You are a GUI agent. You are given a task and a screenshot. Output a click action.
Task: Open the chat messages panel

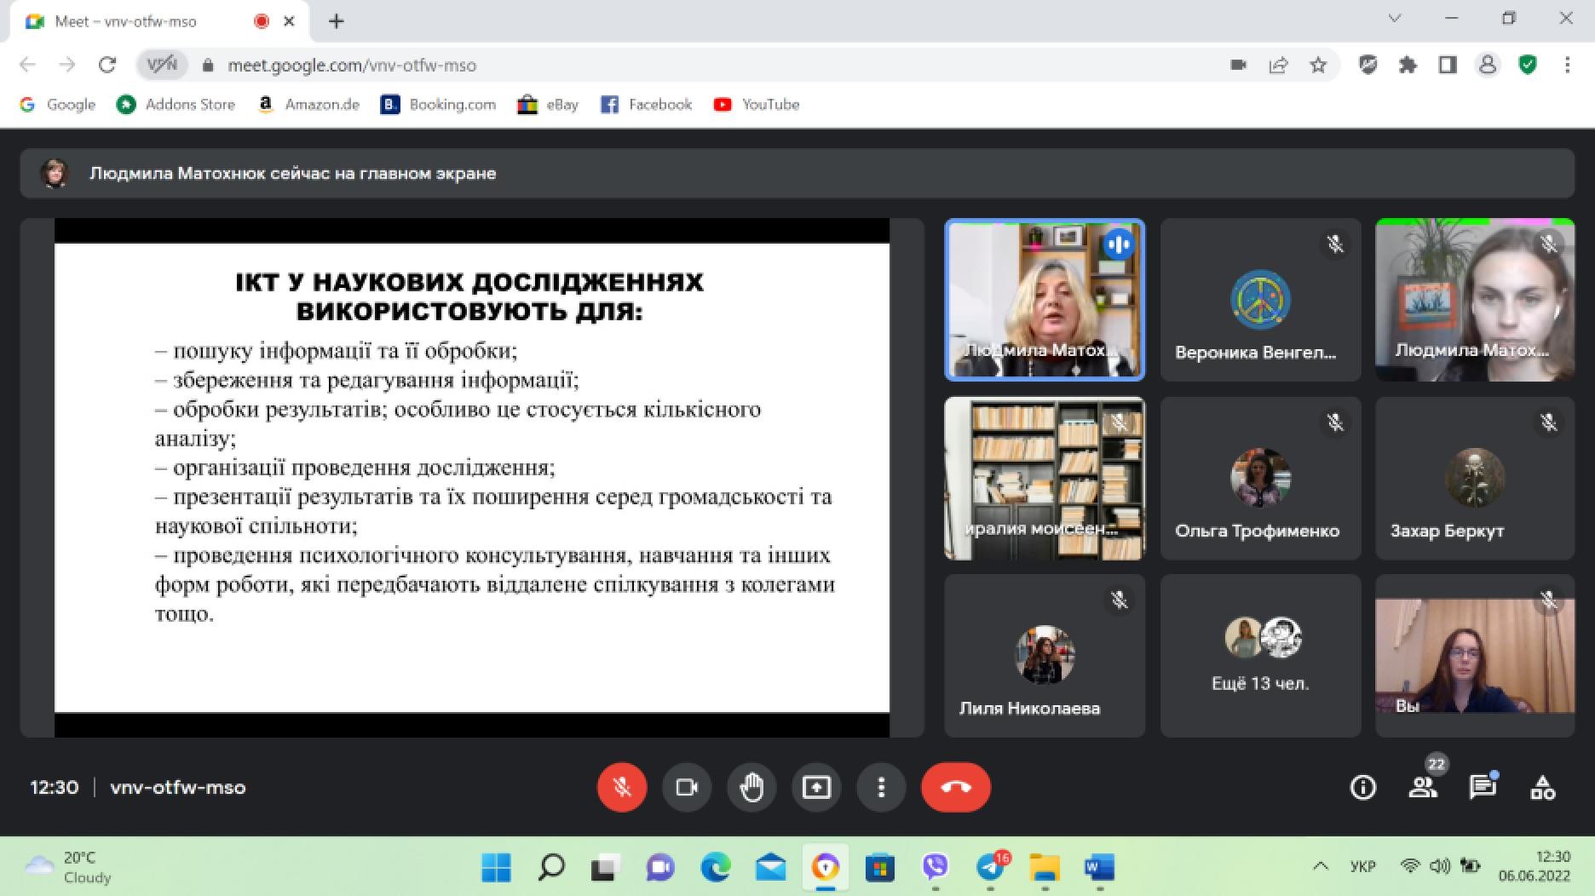1483,787
